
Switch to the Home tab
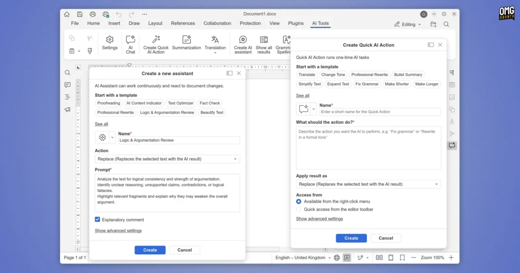(x=93, y=23)
